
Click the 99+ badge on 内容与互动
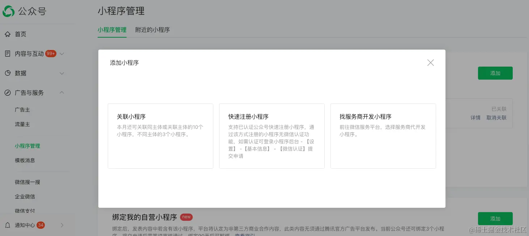51,54
